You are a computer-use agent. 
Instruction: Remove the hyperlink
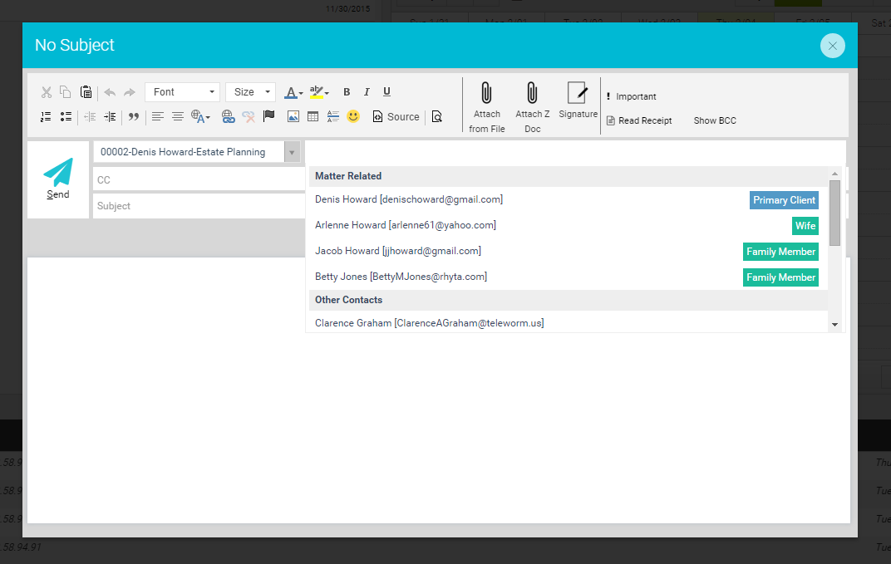(x=249, y=117)
